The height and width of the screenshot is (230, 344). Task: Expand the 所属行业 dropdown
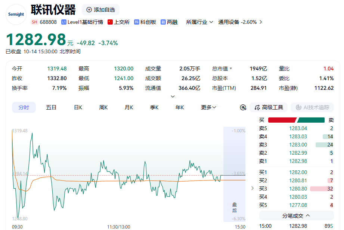(x=200, y=22)
